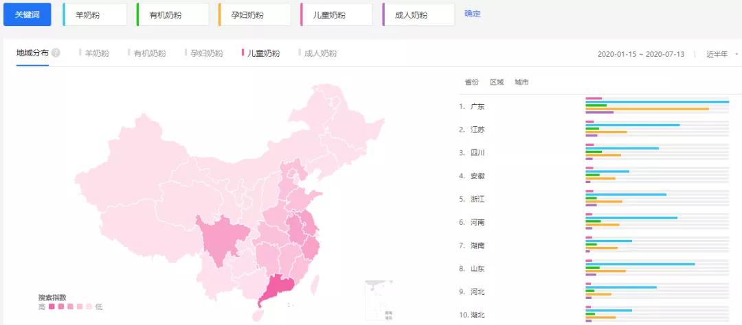Click 河南 in the ranking list
Image resolution: width=742 pixels, height=325 pixels.
click(x=477, y=222)
